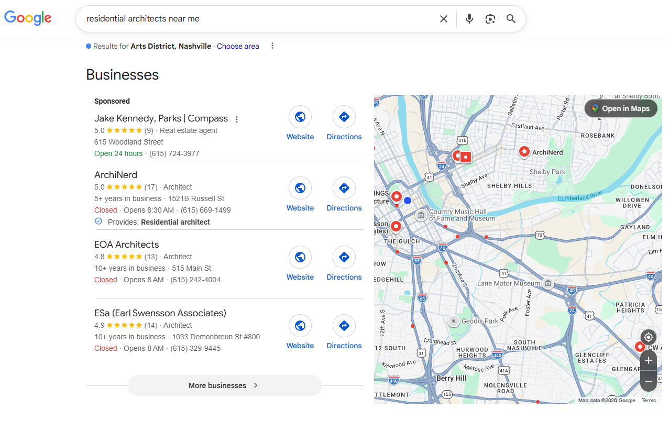Get directions to Jake Kennedy, Parks Compass
Viewport: 669px width, 421px height.
pos(344,117)
